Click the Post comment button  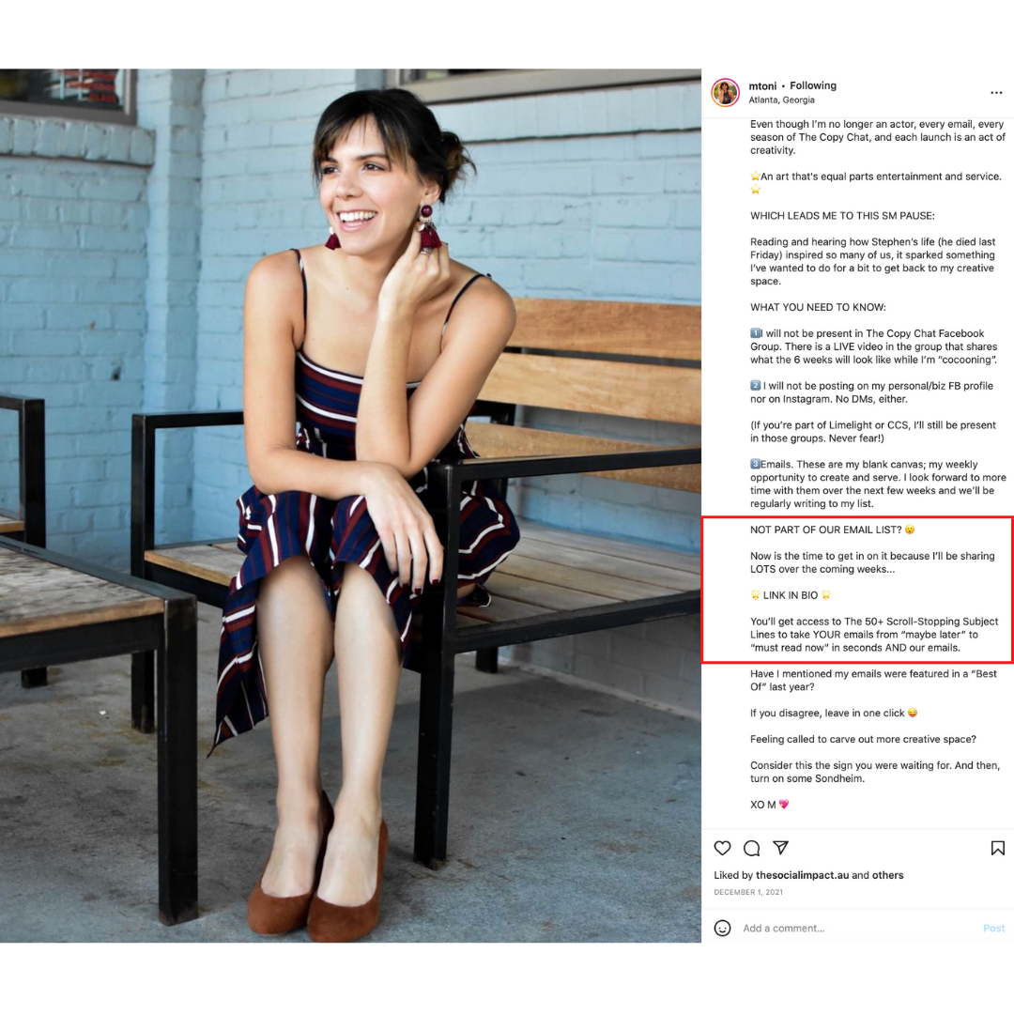point(993,928)
